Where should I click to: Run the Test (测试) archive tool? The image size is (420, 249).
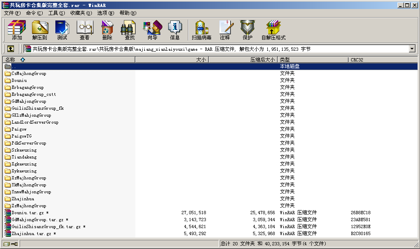coord(62,30)
